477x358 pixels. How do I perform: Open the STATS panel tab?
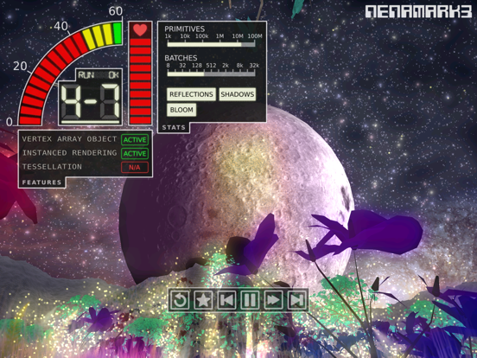point(174,128)
